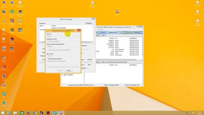
Task: Sort upper file list by Дата/Время column
Action: pos(133,38)
